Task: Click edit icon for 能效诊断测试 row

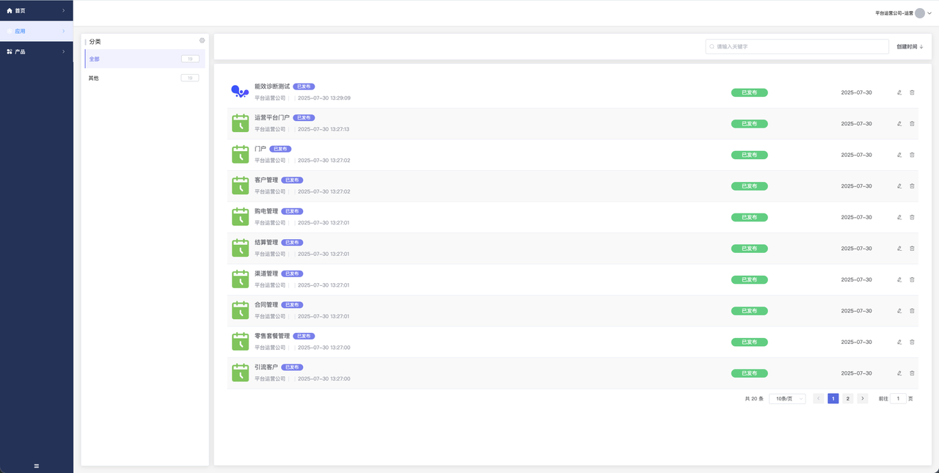Action: coord(899,92)
